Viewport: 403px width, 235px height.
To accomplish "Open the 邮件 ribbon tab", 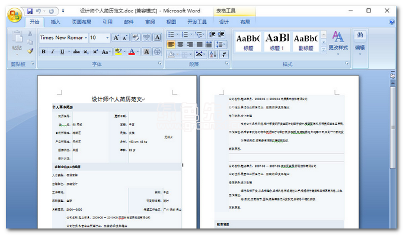I will tap(129, 22).
